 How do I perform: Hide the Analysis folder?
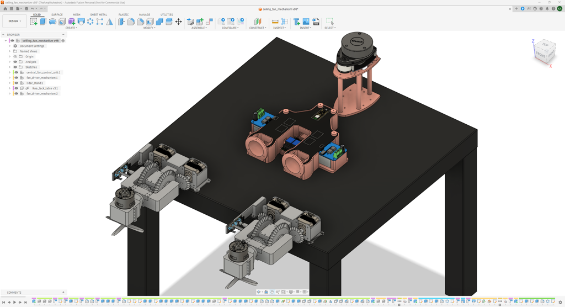[x=15, y=62]
